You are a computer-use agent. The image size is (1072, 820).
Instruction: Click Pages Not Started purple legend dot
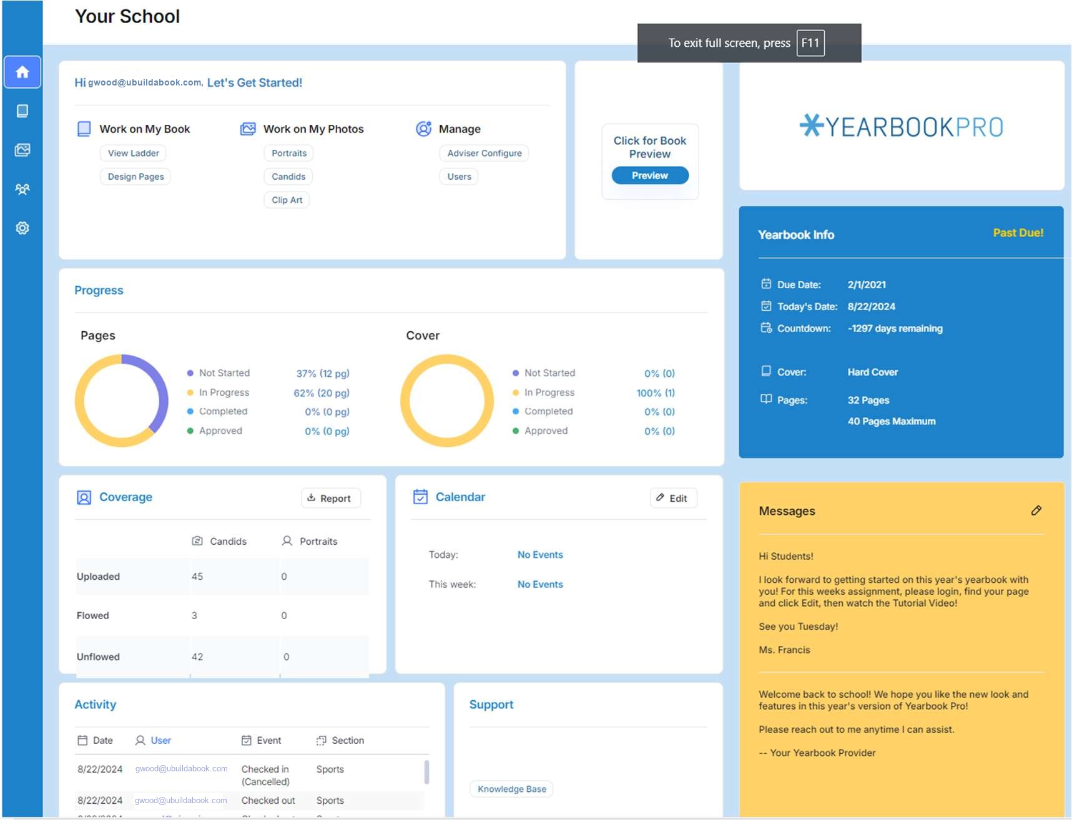coord(190,373)
